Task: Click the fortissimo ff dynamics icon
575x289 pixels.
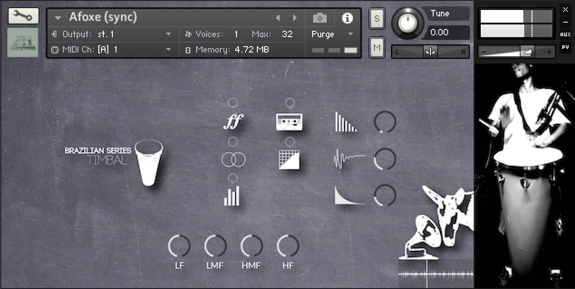Action: 233,121
